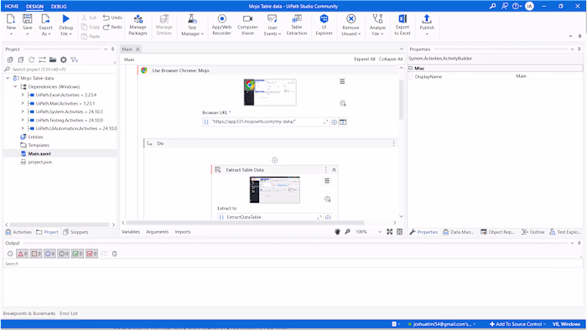Image resolution: width=587 pixels, height=330 pixels.
Task: Expand UiPath.Excel.Activities dependency
Action: [x=23, y=95]
